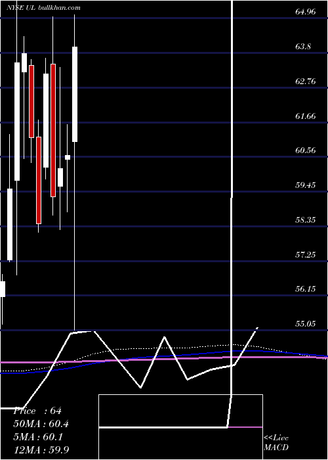
Task: Click the 61.66 price axis label
Action: point(306,116)
